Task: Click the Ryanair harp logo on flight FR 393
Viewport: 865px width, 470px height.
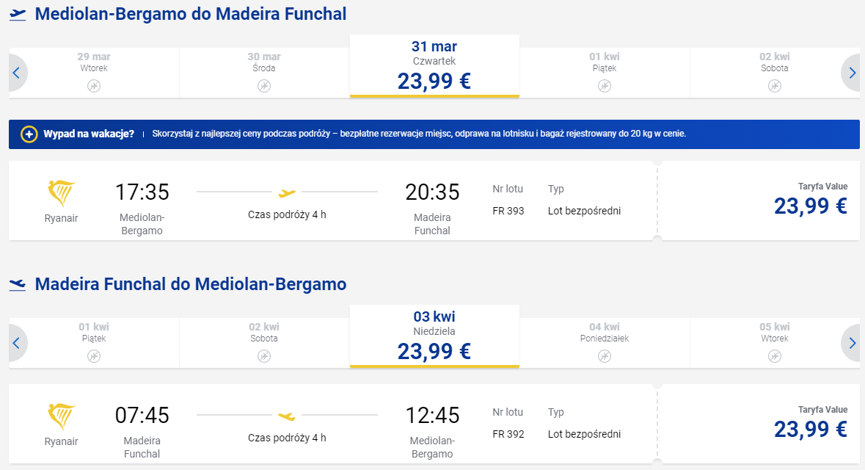Action: [61, 193]
